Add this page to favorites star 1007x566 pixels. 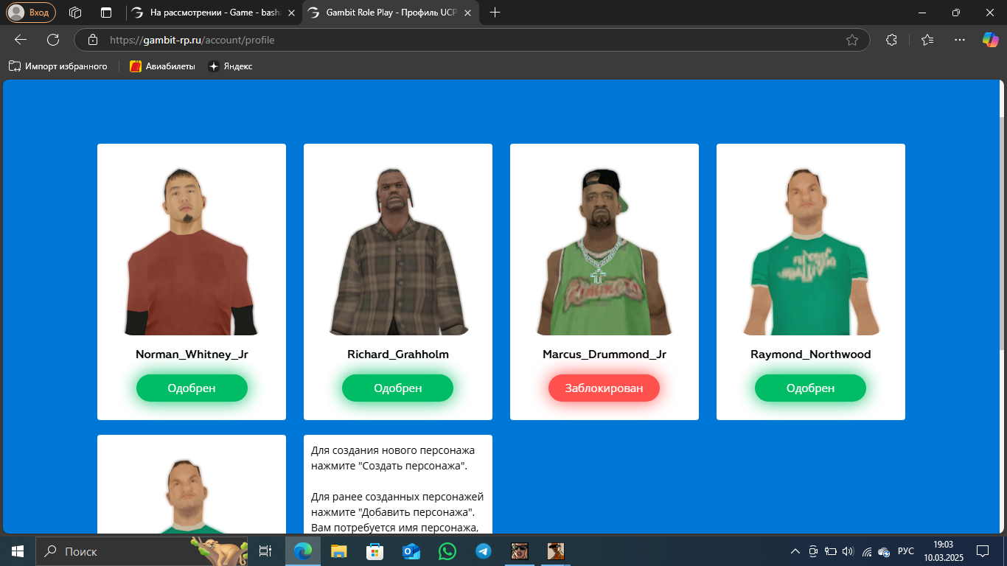click(x=852, y=40)
